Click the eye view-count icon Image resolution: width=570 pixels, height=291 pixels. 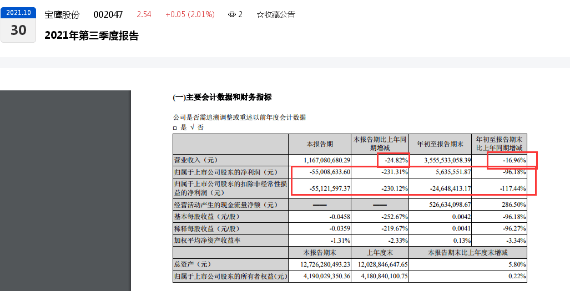[232, 14]
